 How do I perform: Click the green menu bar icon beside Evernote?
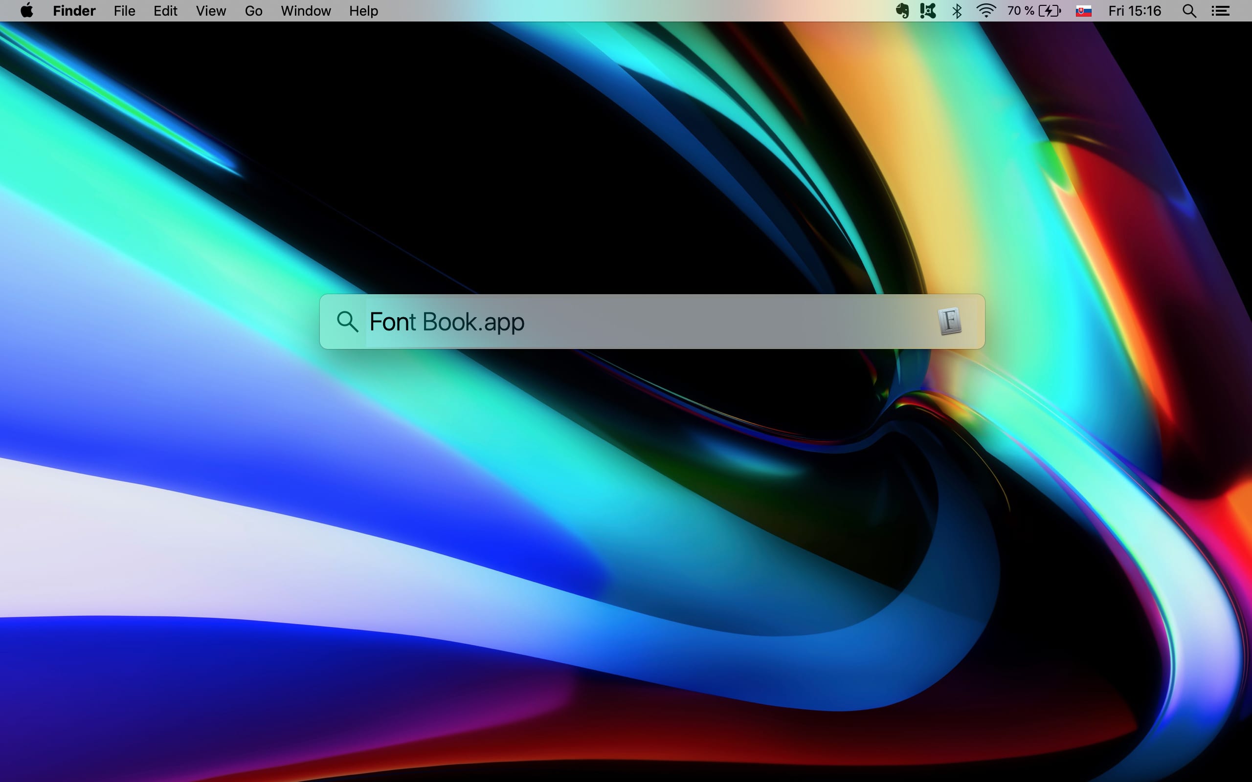click(x=928, y=11)
